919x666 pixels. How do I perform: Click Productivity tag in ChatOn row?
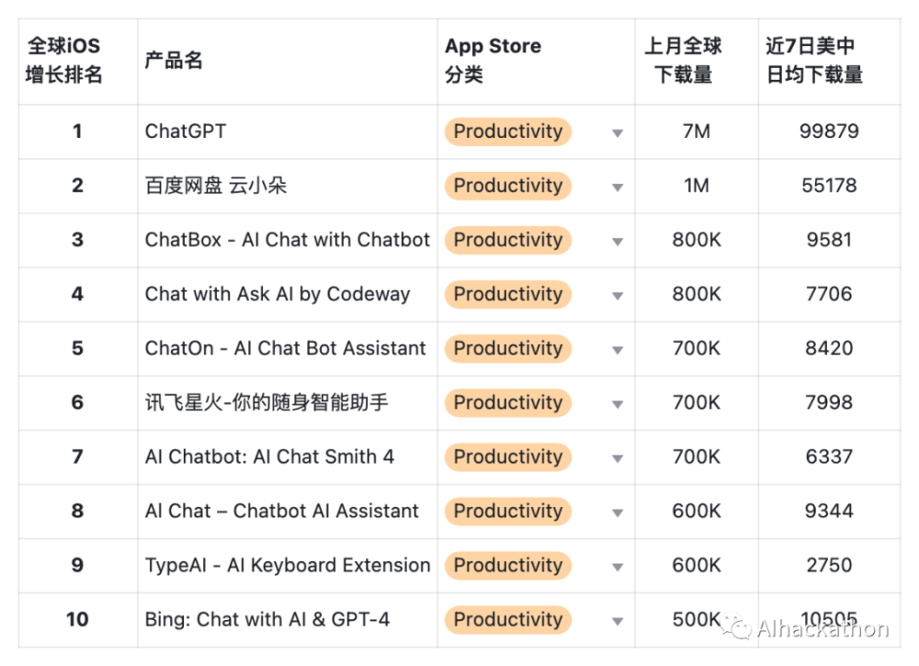point(508,348)
